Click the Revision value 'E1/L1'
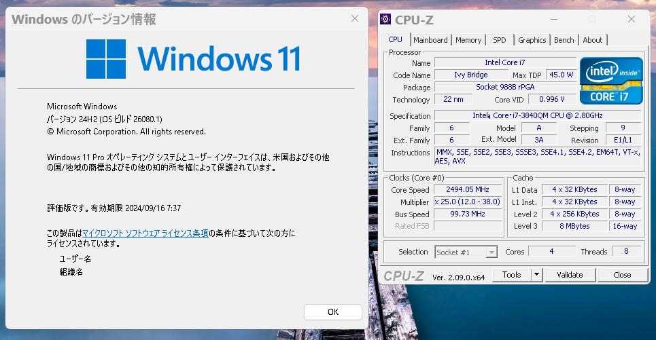The height and width of the screenshot is (340, 656). click(623, 140)
